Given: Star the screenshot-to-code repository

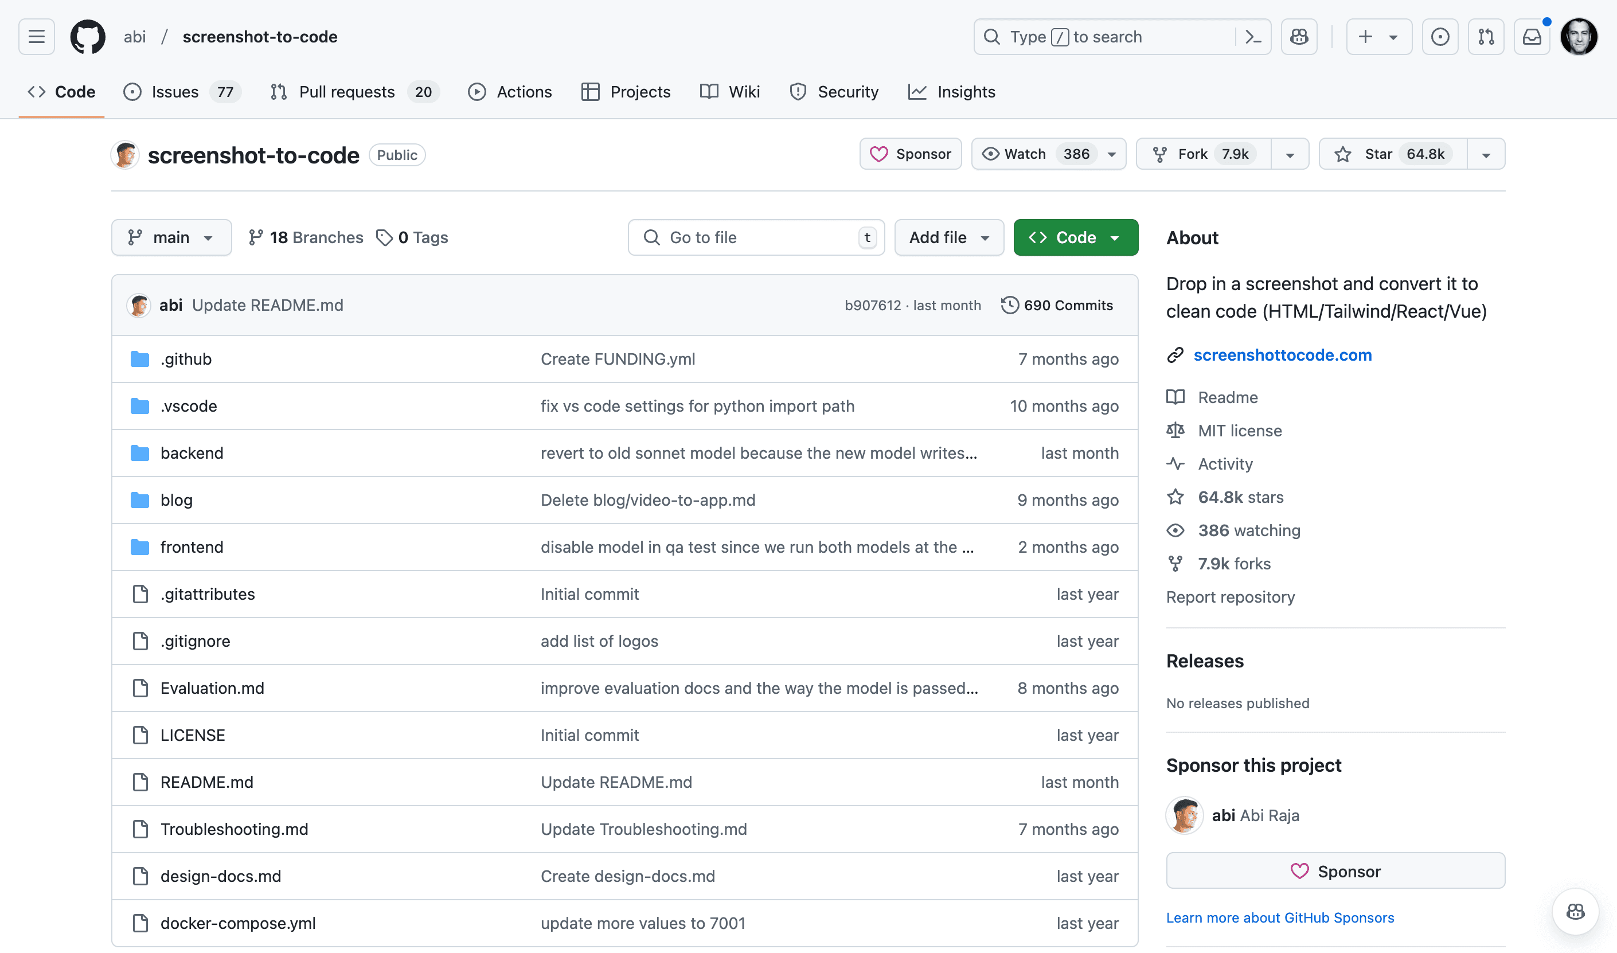Looking at the screenshot, I should click(1393, 154).
